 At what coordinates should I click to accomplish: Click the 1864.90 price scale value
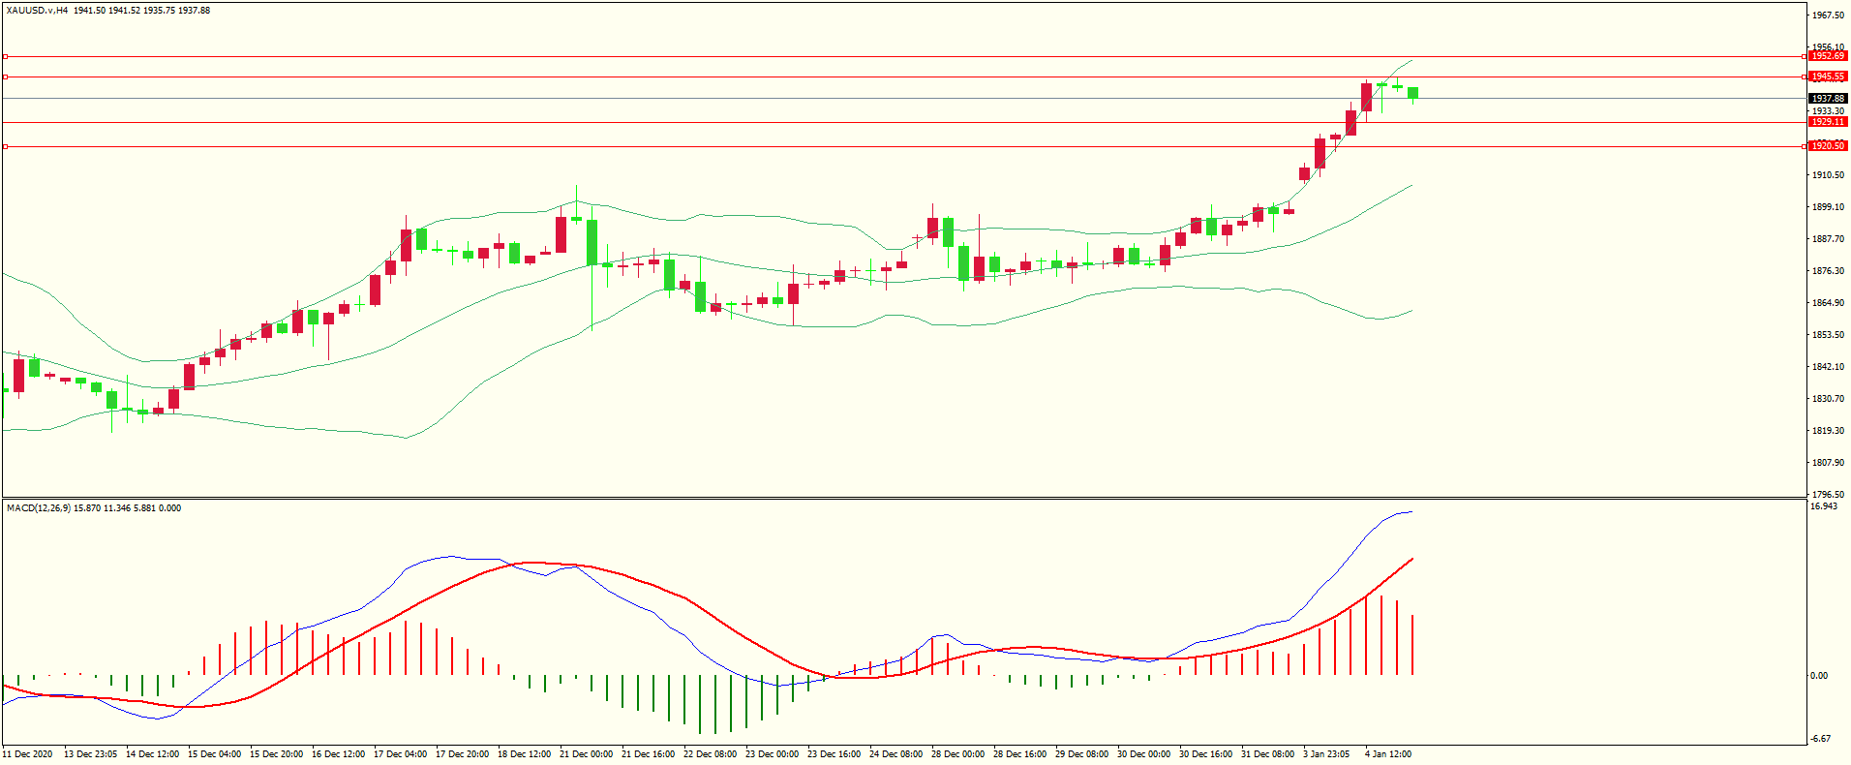(x=1828, y=303)
